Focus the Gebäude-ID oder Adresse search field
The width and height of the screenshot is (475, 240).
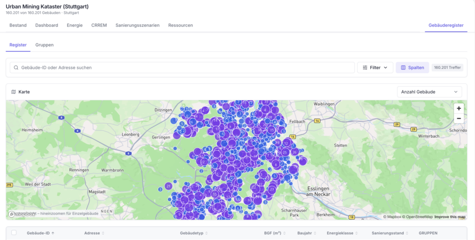tap(182, 68)
